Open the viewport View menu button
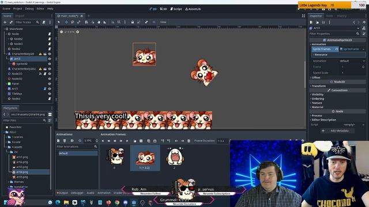Image resolution: width=369 pixels, height=207 pixels. tap(163, 22)
